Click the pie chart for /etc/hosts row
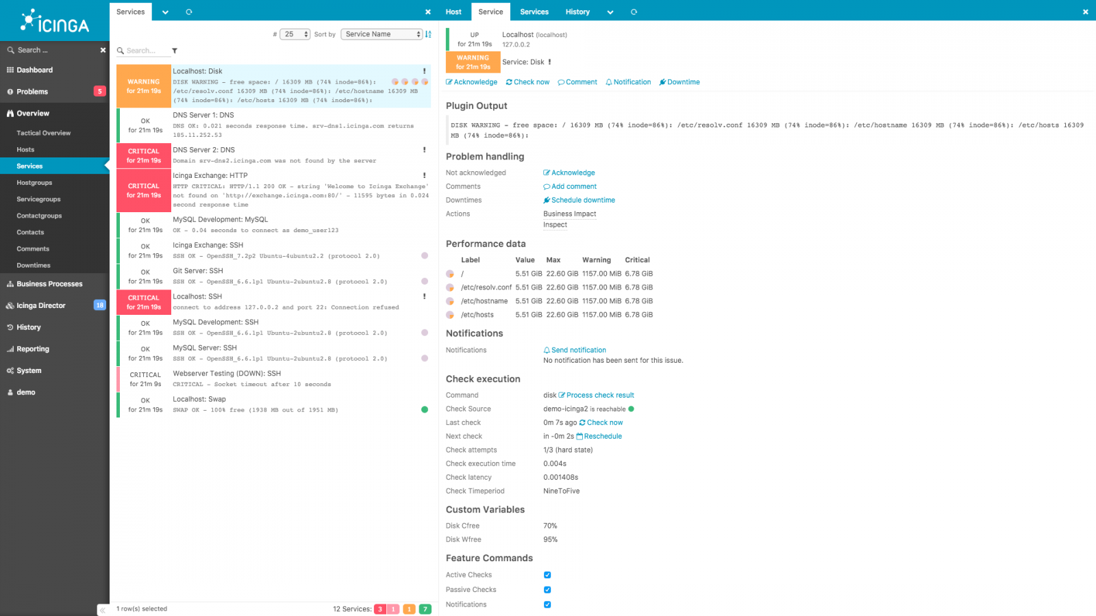 click(450, 315)
